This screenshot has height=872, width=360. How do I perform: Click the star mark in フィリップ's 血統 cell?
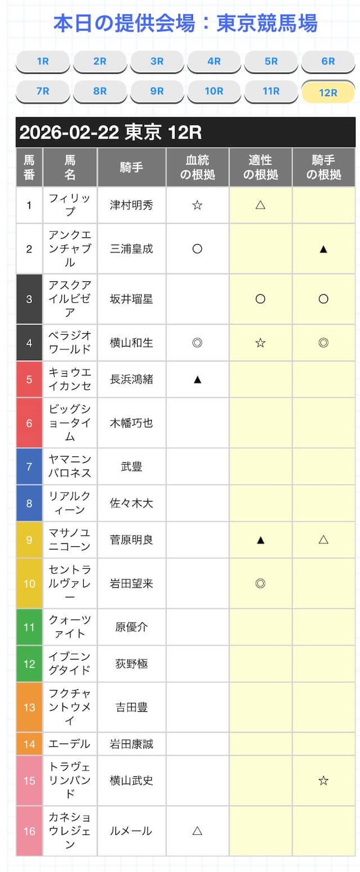[197, 205]
